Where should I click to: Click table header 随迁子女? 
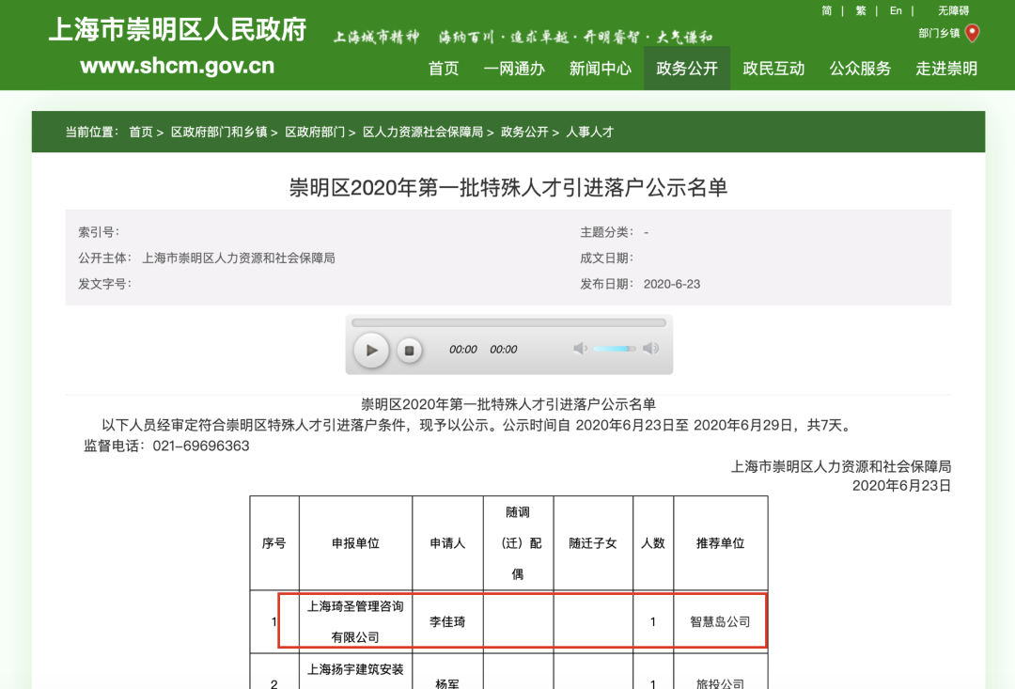pos(593,543)
